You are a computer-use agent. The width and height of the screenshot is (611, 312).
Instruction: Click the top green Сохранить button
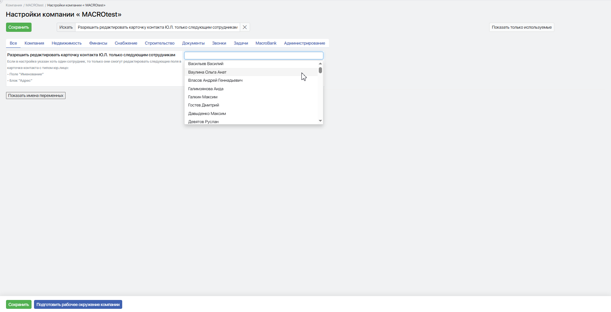19,27
